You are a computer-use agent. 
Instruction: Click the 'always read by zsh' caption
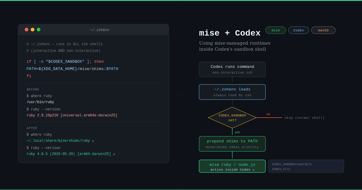click(232, 95)
